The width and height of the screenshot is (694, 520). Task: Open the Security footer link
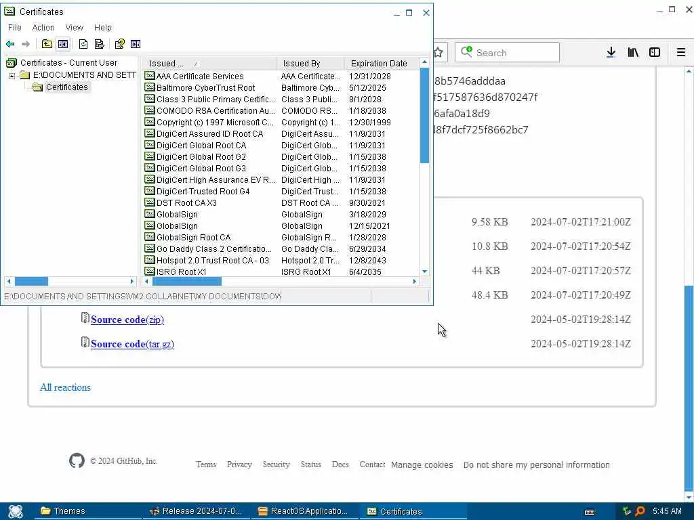[277, 464]
